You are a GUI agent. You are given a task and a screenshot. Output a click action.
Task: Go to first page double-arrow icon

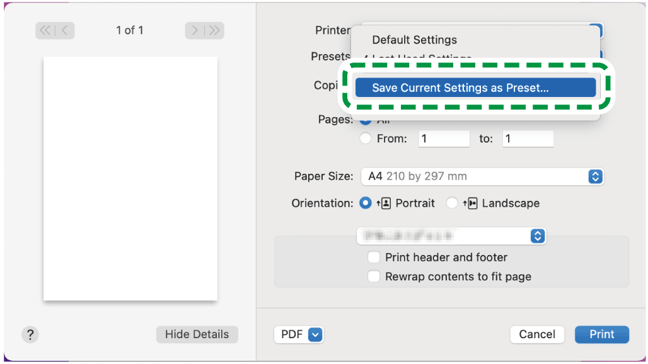pyautogui.click(x=45, y=30)
